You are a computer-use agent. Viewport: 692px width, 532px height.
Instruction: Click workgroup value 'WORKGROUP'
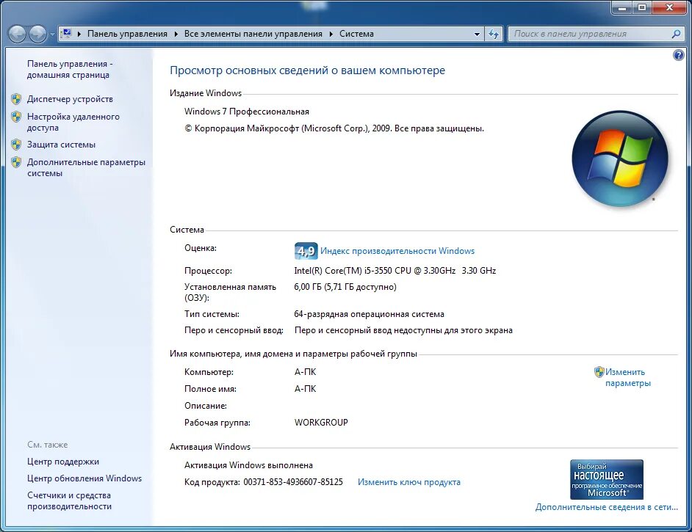(x=321, y=422)
